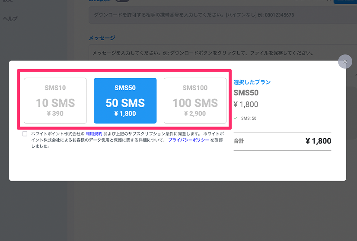Click the green checkmark beside SMS: 50
This screenshot has width=357, height=241.
tap(236, 118)
